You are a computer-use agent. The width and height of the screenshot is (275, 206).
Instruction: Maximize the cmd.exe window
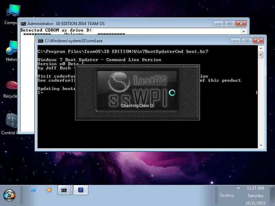247,41
